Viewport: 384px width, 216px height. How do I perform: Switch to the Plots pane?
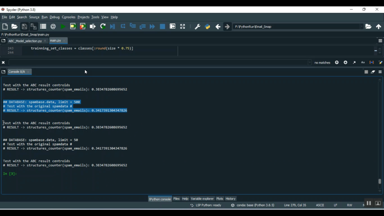tap(220, 199)
